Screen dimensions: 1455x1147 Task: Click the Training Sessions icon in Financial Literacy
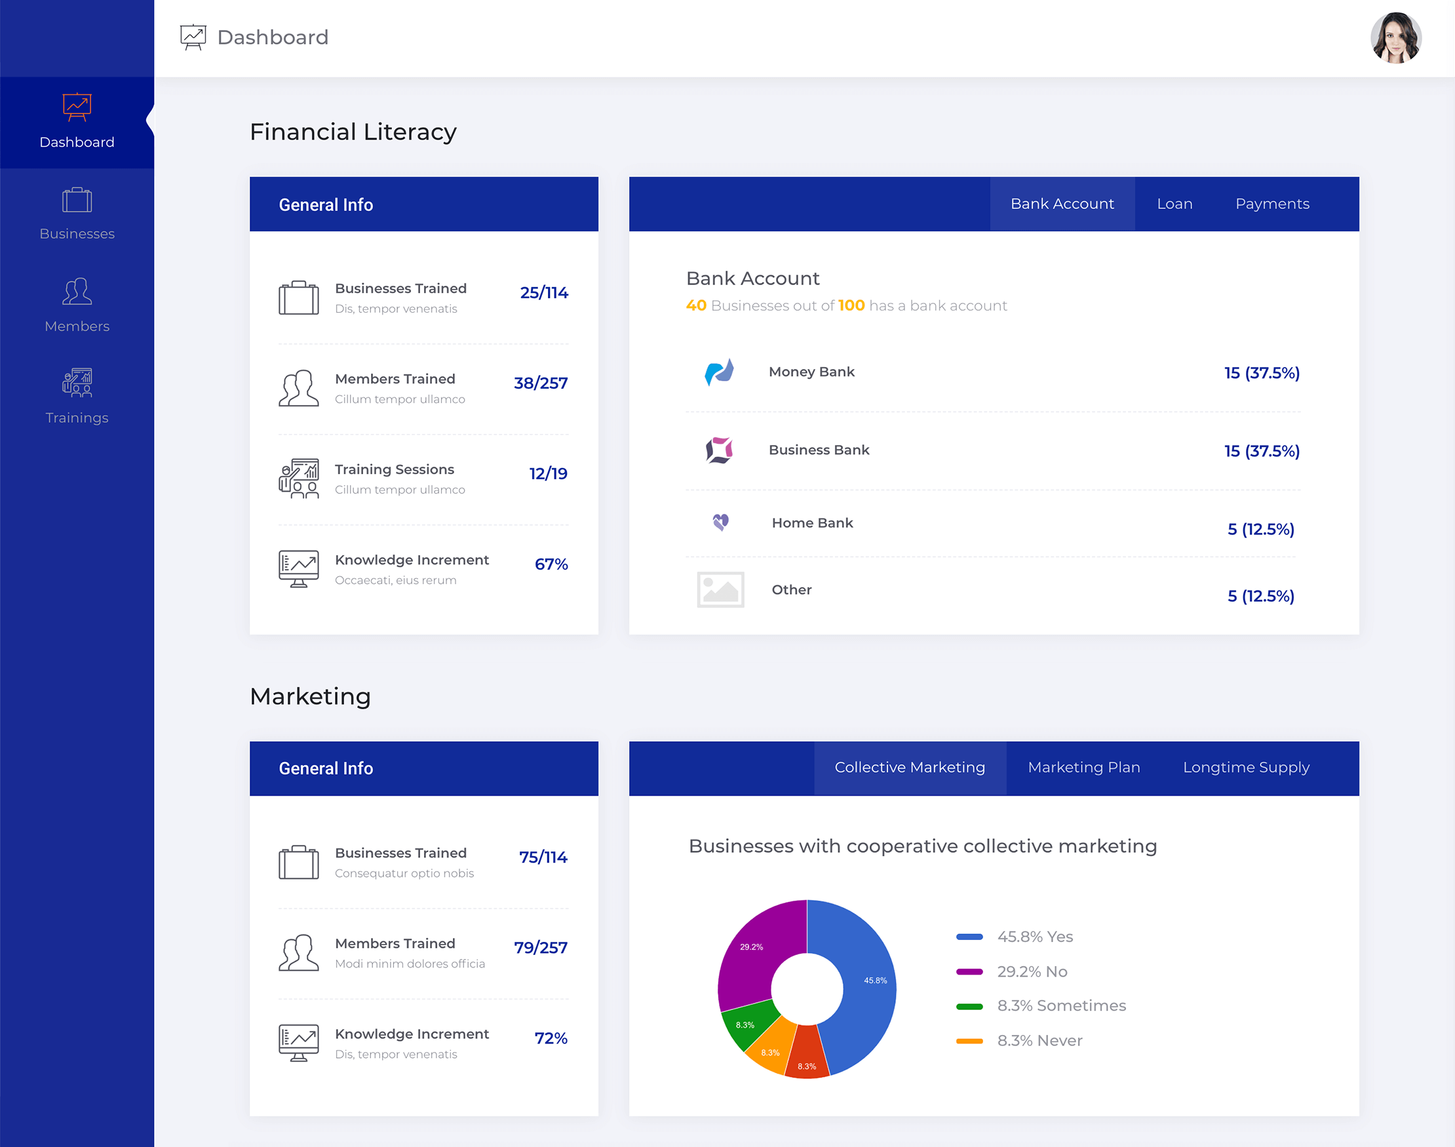[x=299, y=478]
